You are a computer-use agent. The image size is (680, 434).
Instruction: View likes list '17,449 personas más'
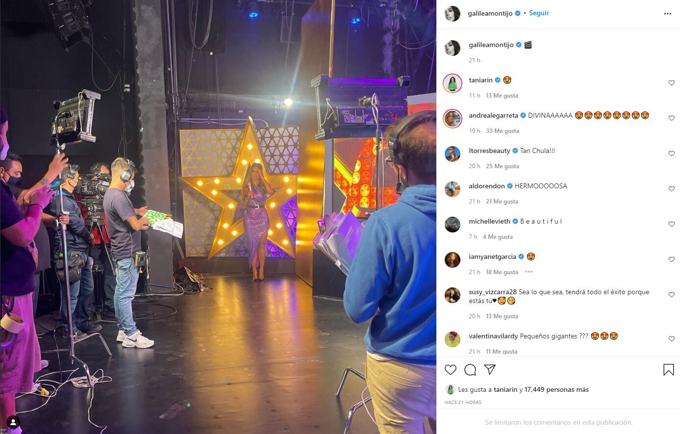click(x=556, y=389)
